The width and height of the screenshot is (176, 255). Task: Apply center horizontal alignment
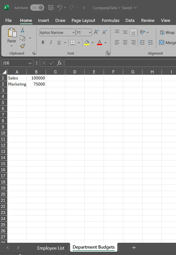click(x=125, y=43)
